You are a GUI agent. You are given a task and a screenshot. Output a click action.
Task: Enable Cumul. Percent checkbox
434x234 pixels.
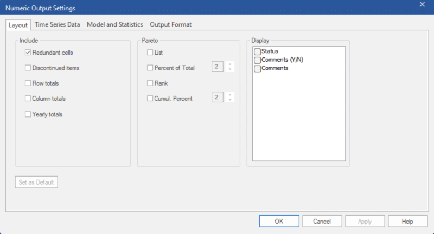coord(150,99)
